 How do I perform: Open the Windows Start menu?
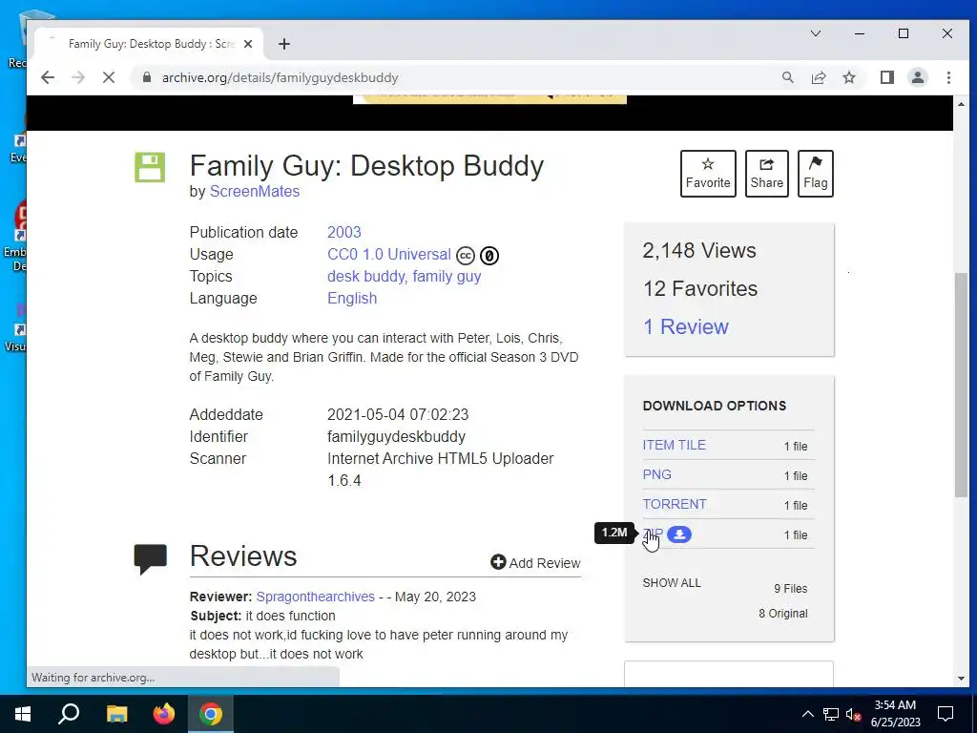[x=22, y=714]
